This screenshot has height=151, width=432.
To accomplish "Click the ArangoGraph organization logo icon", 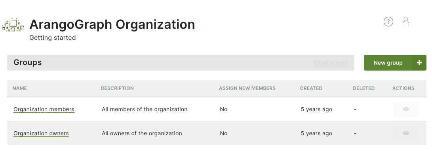I will (13, 25).
